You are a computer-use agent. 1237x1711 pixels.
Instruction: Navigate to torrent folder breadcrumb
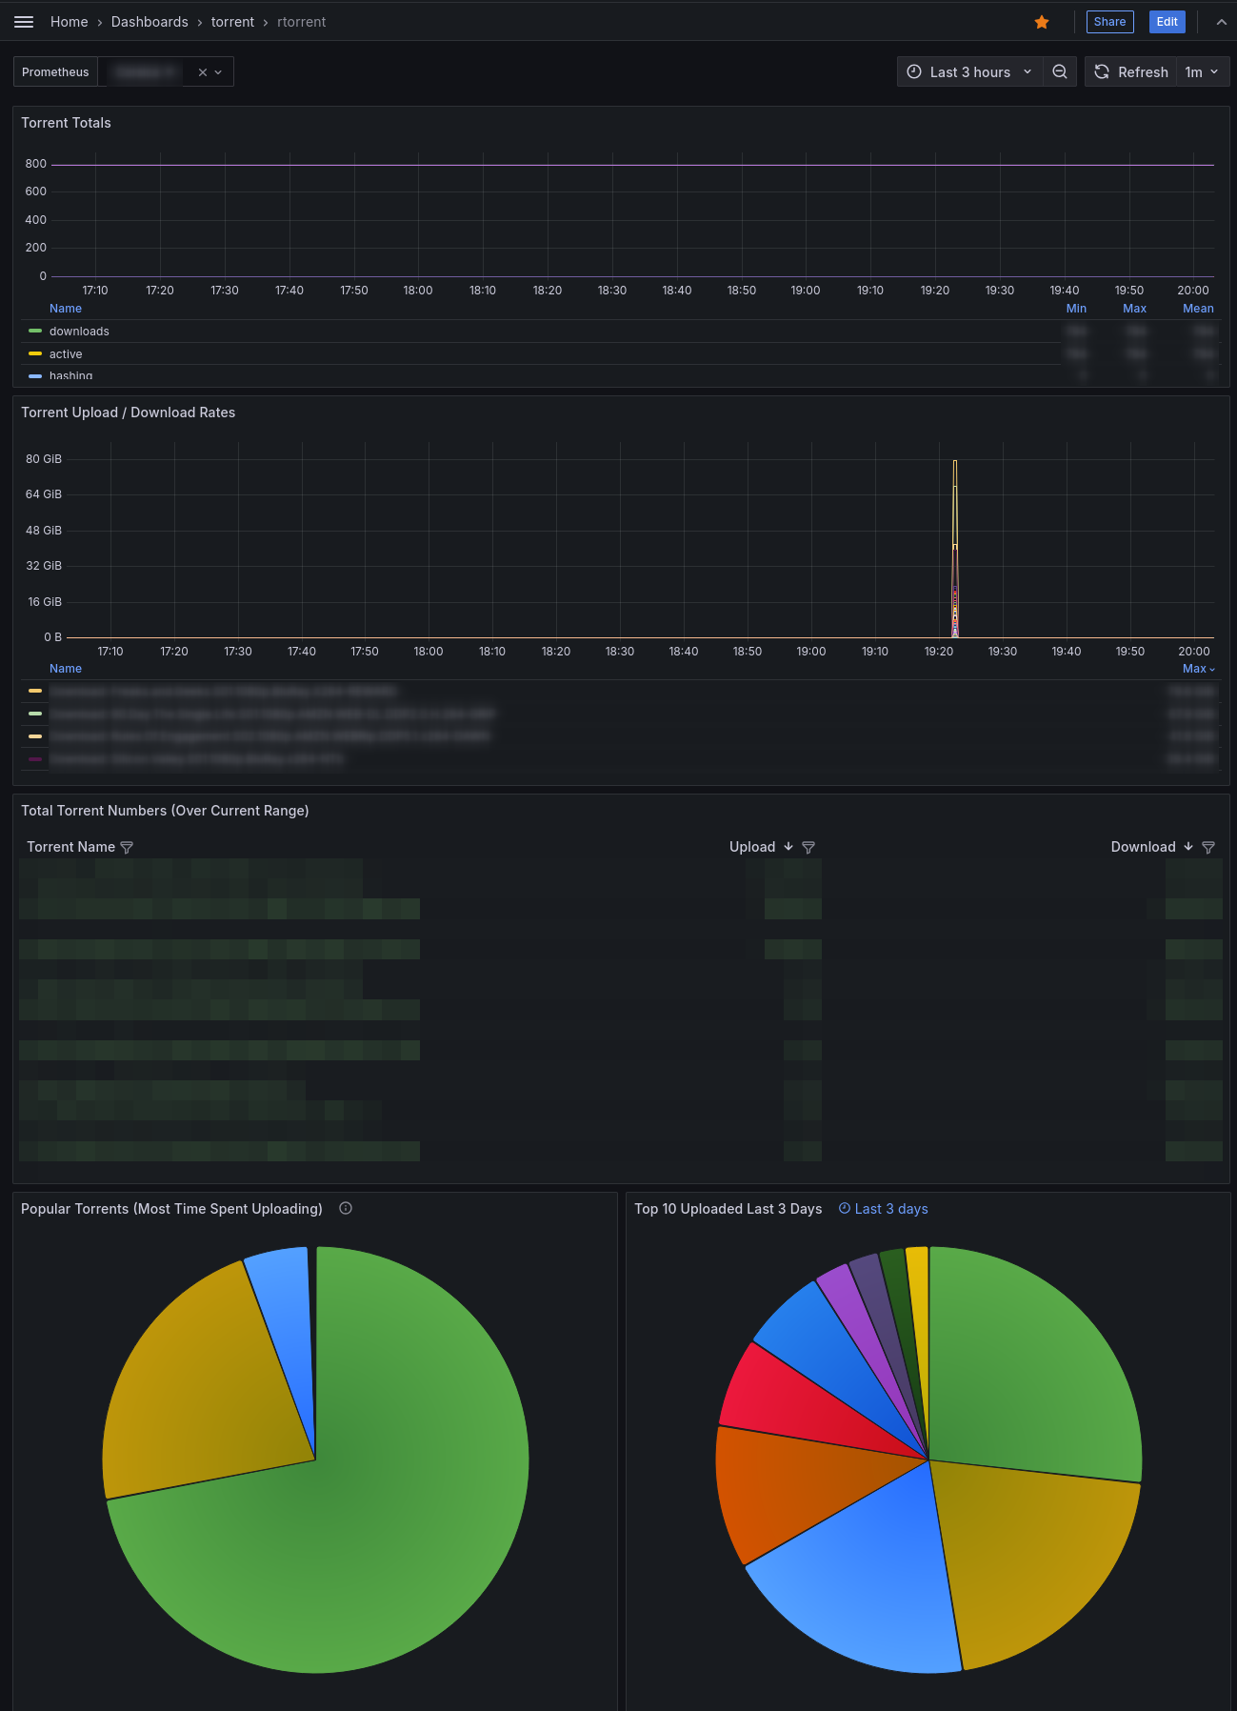click(232, 22)
